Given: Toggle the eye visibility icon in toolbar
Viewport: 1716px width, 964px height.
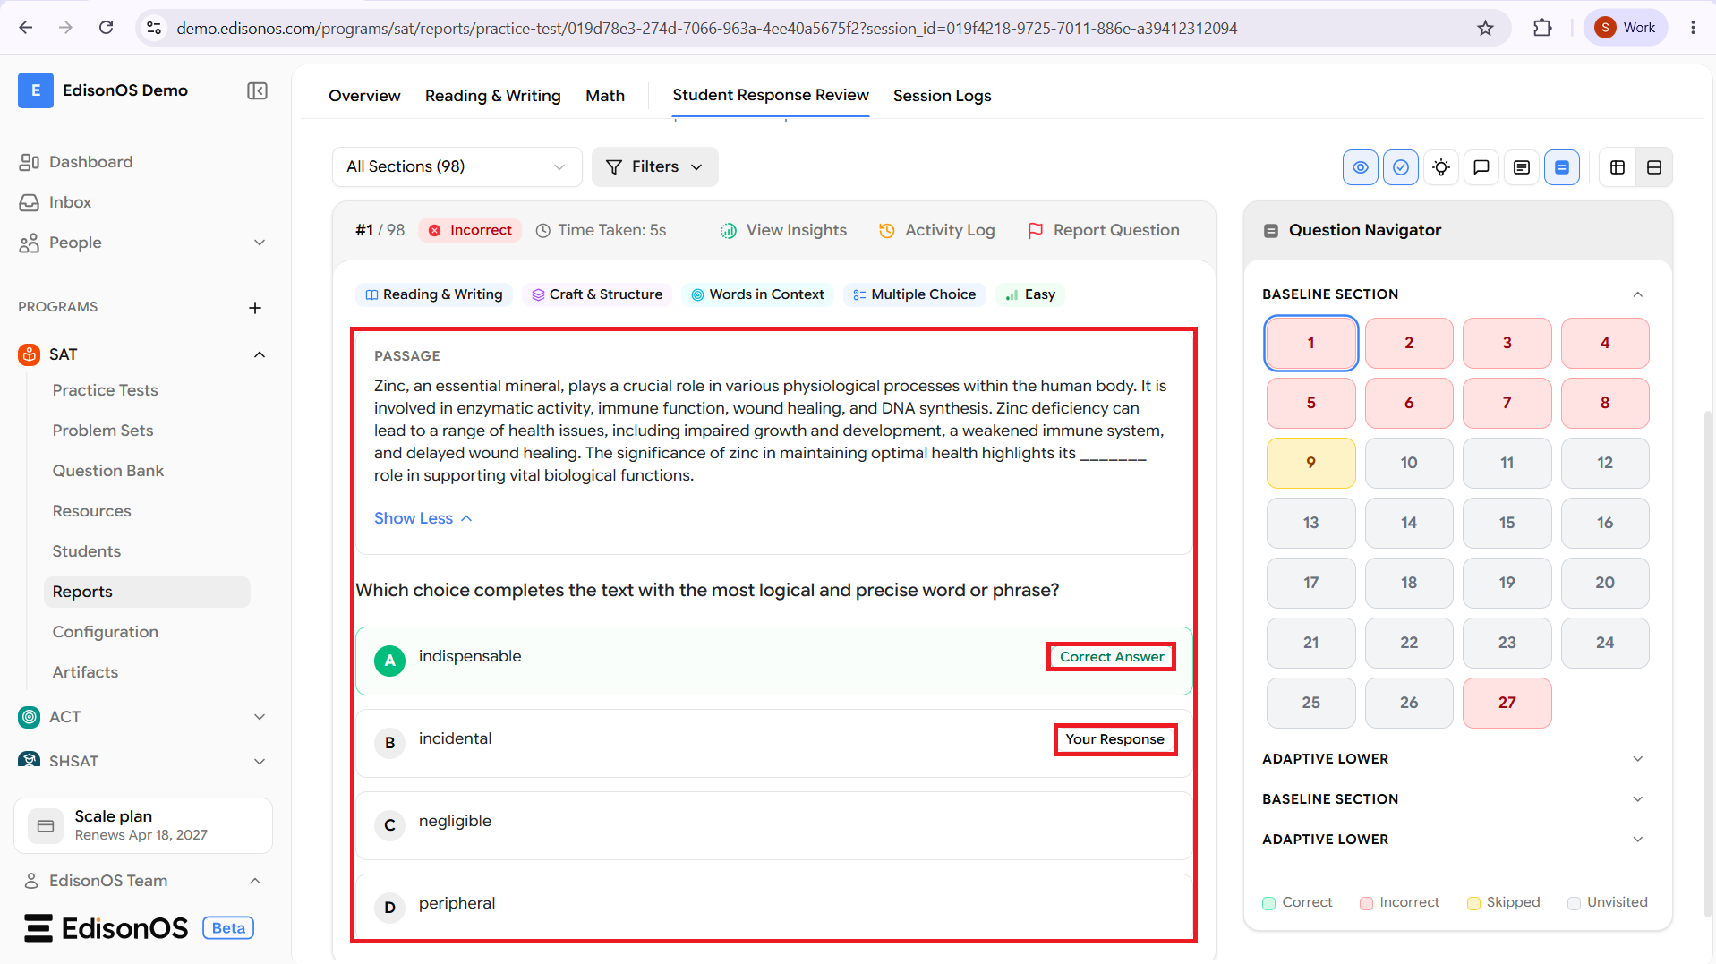Looking at the screenshot, I should (1360, 167).
